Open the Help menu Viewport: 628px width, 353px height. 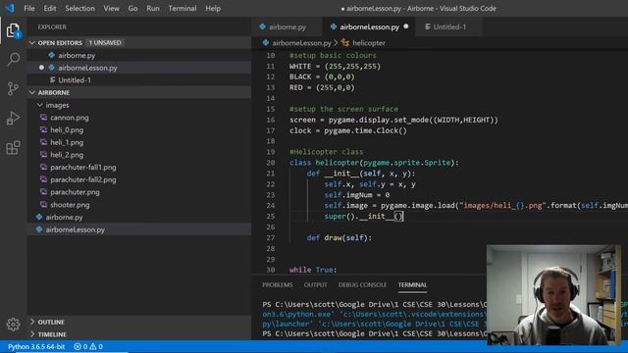click(x=213, y=8)
